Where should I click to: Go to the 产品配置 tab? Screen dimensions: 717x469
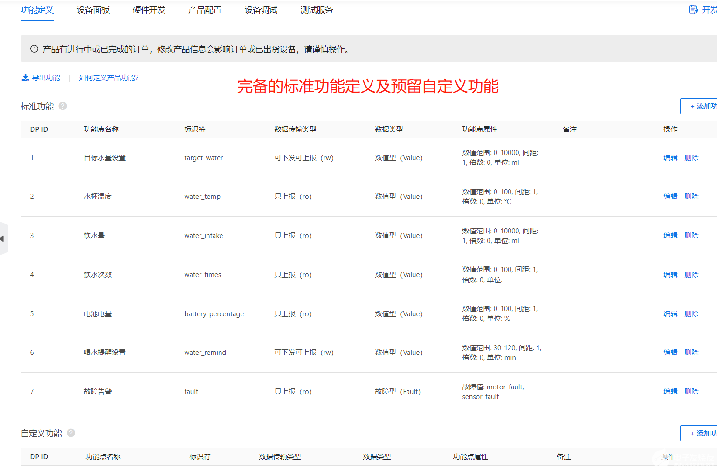(x=205, y=10)
